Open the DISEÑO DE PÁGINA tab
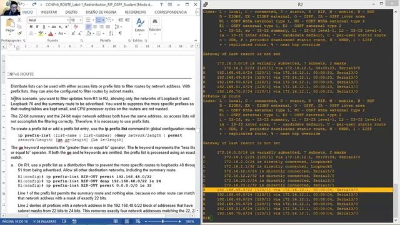 pos(101,12)
